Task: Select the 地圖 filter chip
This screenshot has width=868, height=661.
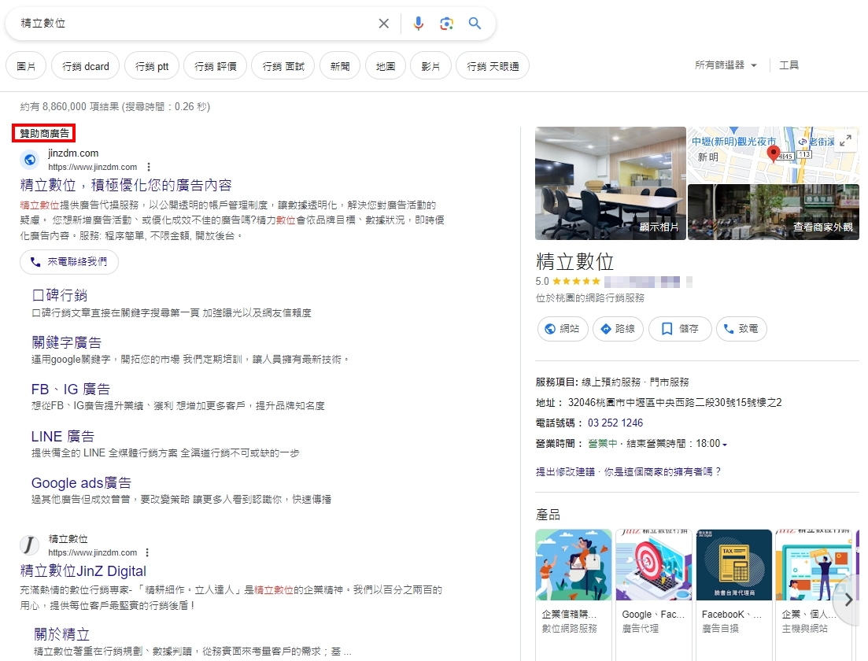Action: pos(386,66)
